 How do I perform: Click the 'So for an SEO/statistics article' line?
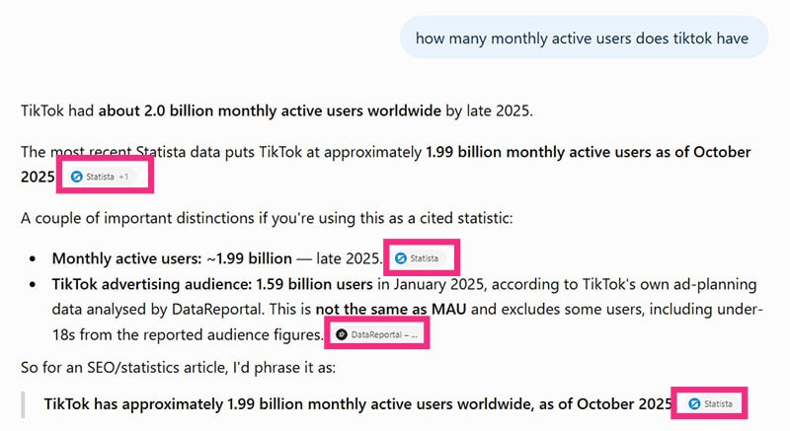(178, 367)
